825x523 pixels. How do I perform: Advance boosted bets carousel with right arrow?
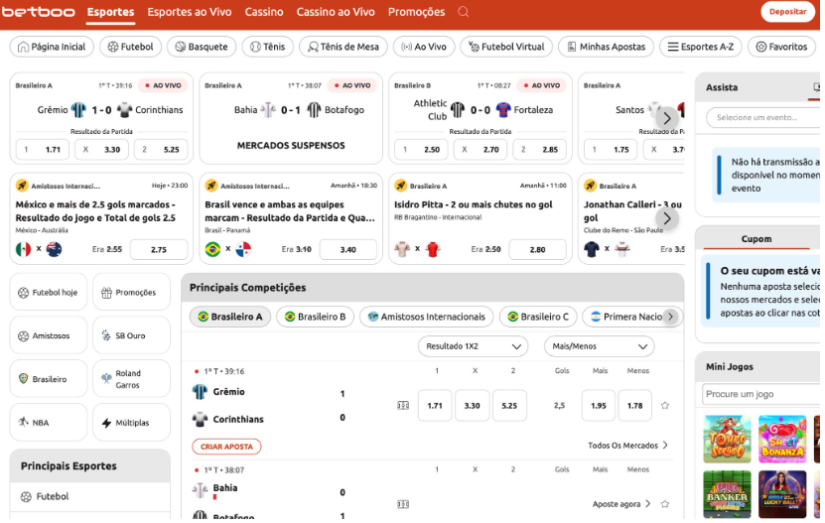(x=666, y=218)
